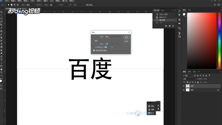Click foreground color swatch in Color panel

pos(184,14)
